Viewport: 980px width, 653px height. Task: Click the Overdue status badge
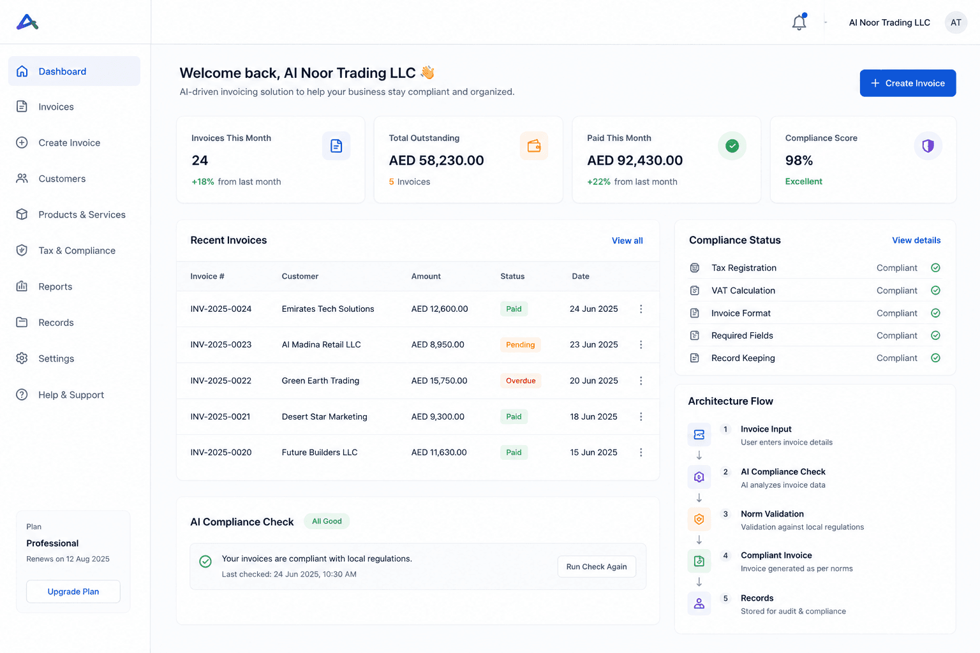521,381
